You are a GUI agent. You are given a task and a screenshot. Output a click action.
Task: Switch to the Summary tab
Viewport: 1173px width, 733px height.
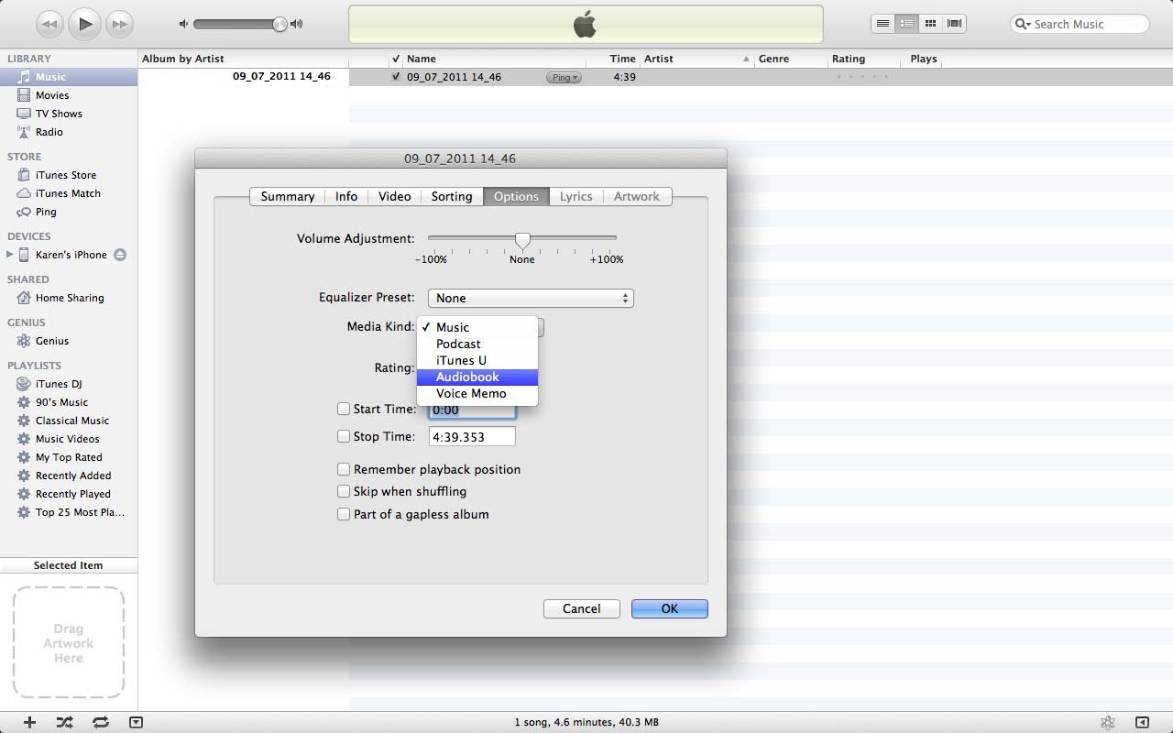288,196
